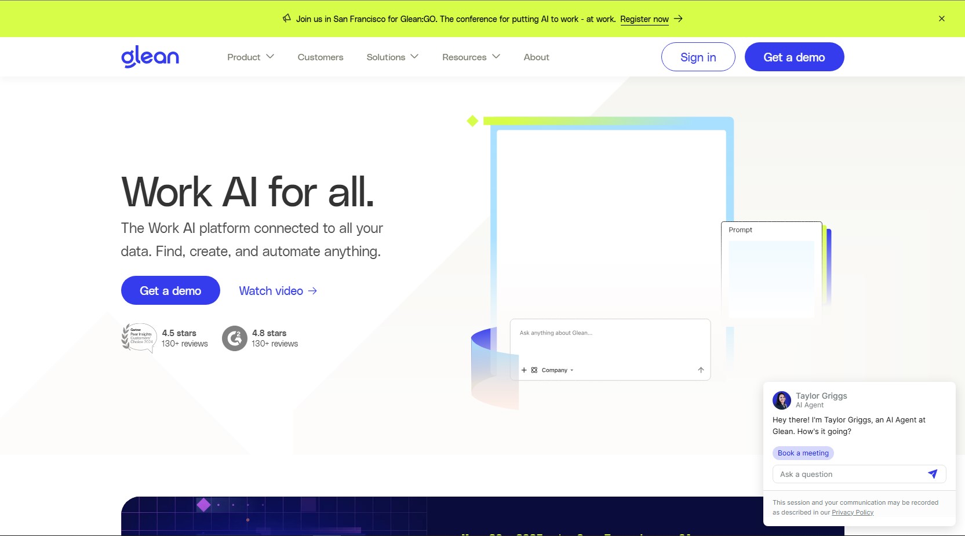The height and width of the screenshot is (536, 965).
Task: Click Taylor Griggs avatar in chat
Action: 782,400
